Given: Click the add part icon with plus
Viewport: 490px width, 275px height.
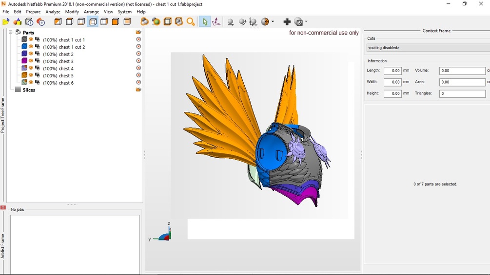Looking at the screenshot, I should click(x=40, y=22).
